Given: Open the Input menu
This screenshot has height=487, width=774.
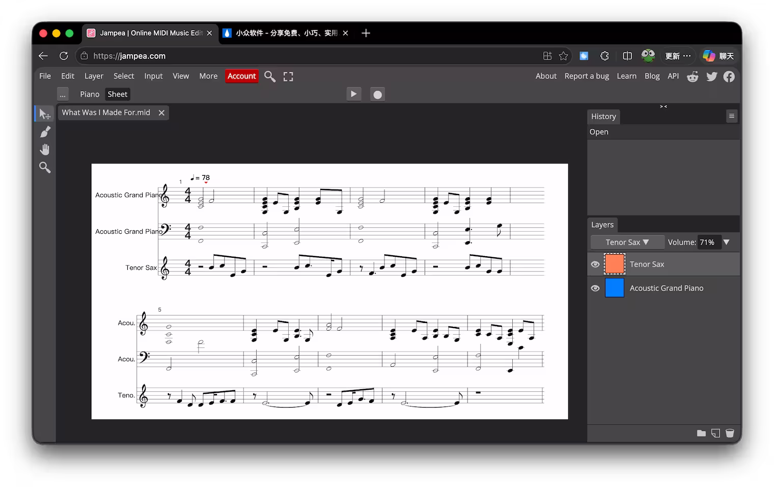Looking at the screenshot, I should [x=153, y=76].
